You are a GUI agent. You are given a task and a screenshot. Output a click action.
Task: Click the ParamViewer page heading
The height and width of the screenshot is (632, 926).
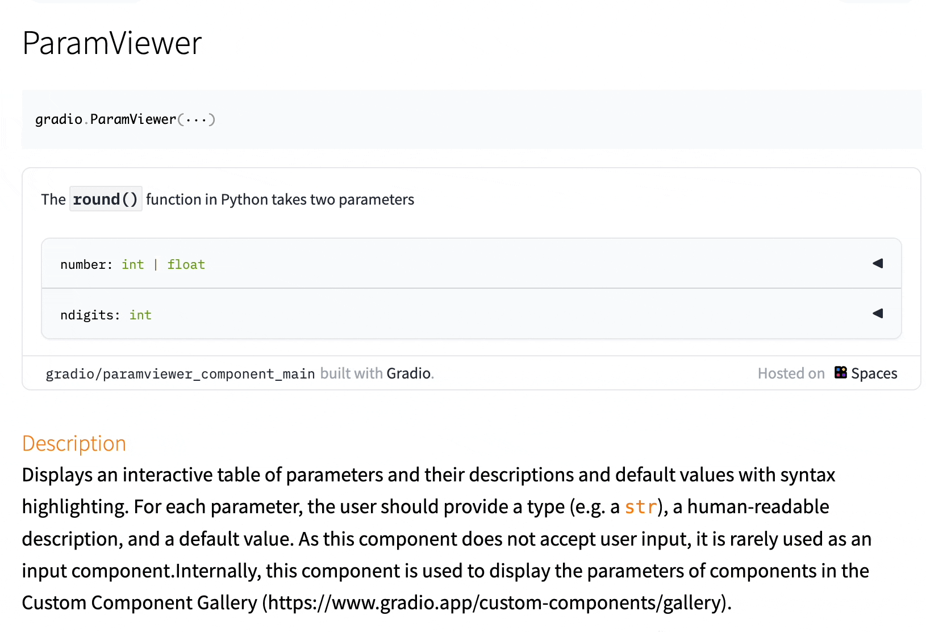(112, 43)
